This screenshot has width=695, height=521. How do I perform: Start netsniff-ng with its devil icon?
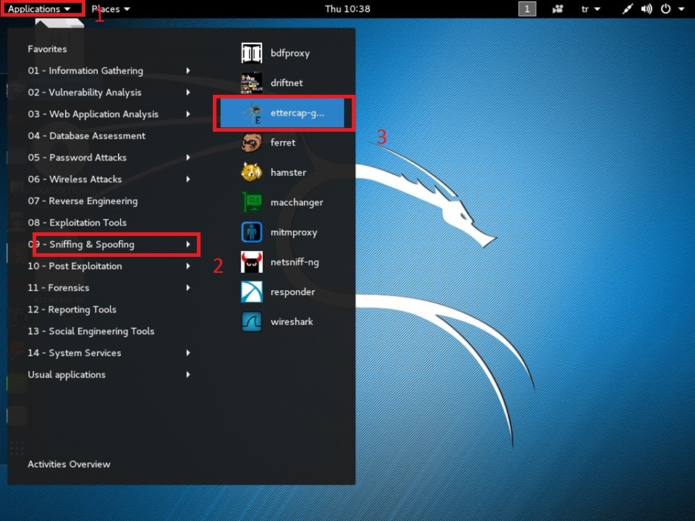click(251, 262)
